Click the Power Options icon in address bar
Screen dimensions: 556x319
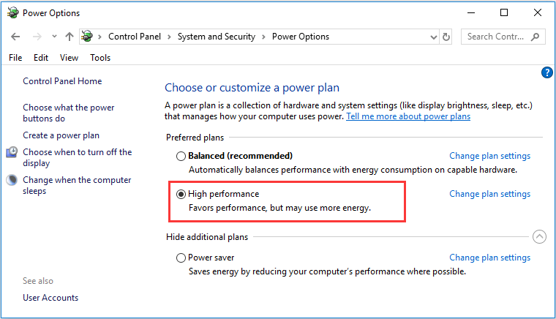coord(87,36)
